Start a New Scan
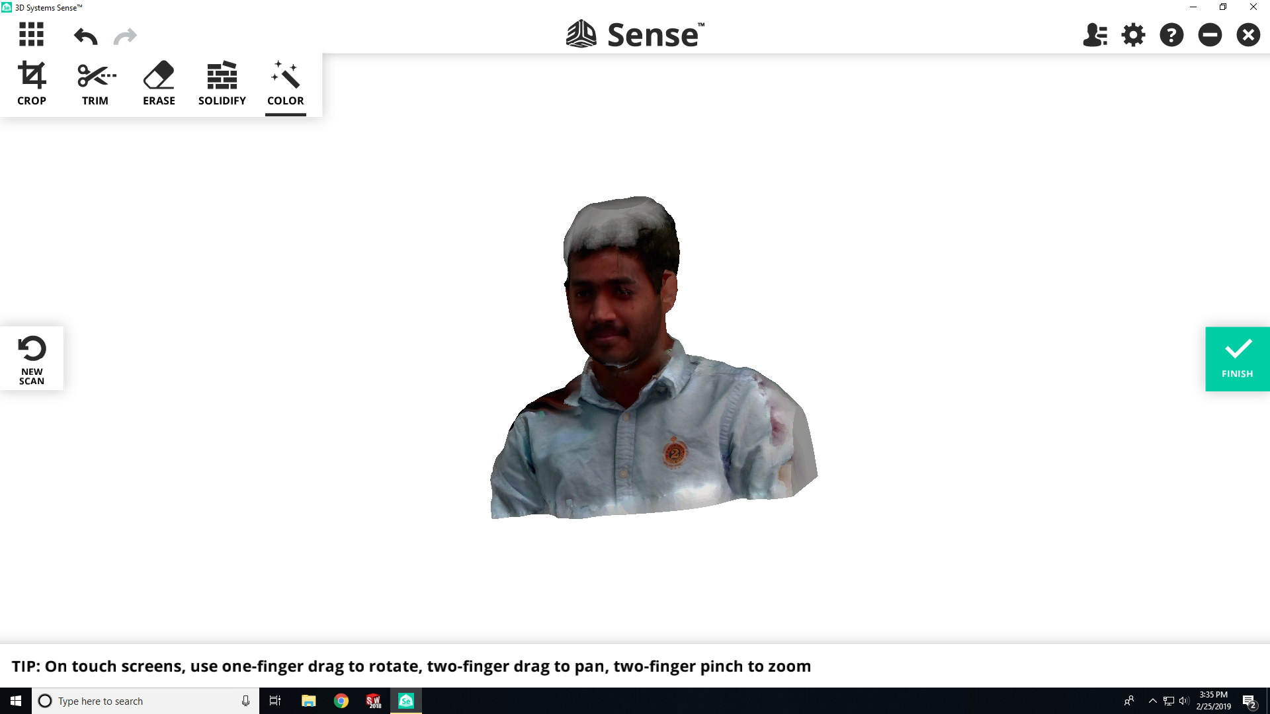Screen dimensions: 1270x714 [32, 358]
